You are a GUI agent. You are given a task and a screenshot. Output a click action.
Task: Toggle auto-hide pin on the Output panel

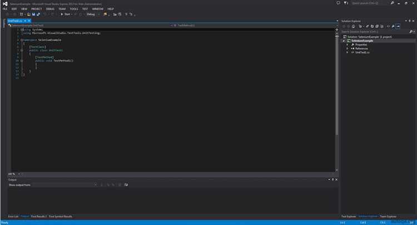[332, 180]
